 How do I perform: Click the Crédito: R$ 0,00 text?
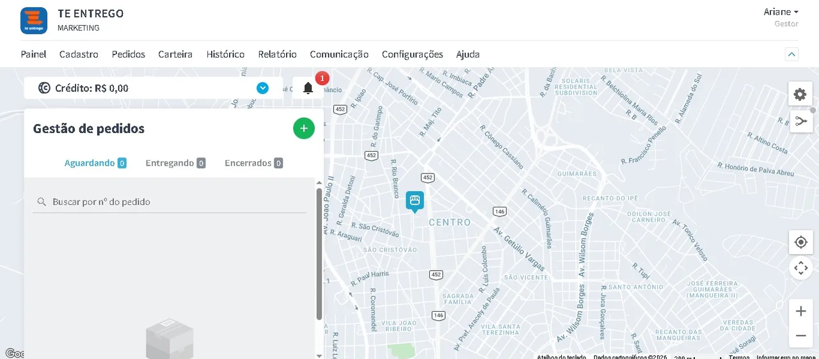(x=91, y=88)
